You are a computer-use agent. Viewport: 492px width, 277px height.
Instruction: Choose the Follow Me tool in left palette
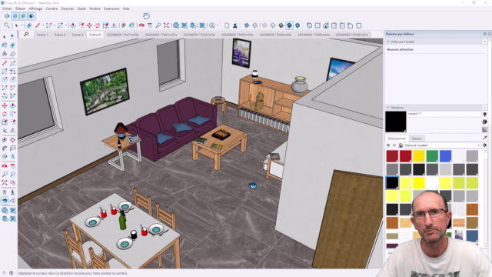pyautogui.click(x=12, y=114)
